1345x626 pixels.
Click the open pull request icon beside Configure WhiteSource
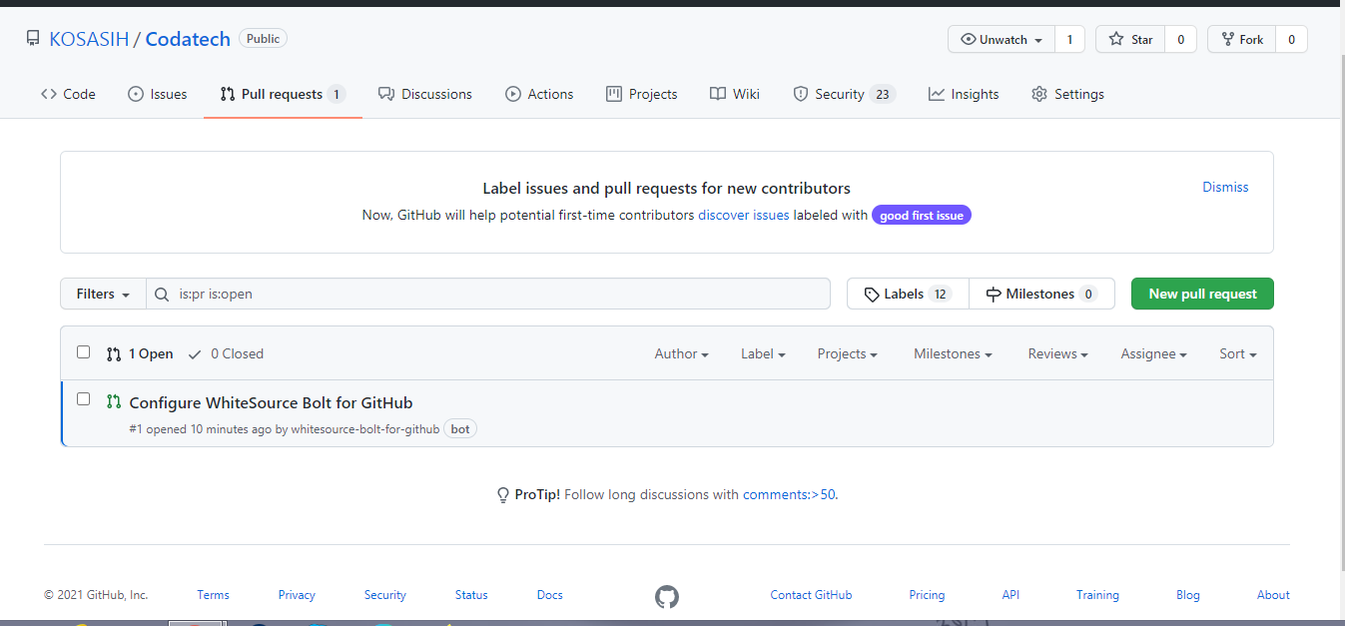point(114,401)
